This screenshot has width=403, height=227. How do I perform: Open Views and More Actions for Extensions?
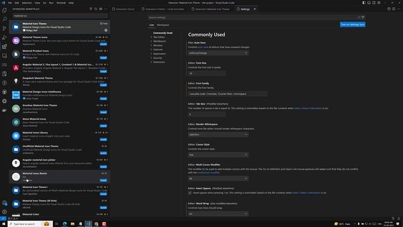point(105,9)
